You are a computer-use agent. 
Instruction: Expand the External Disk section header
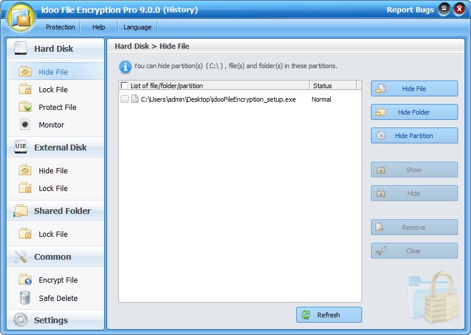55,148
